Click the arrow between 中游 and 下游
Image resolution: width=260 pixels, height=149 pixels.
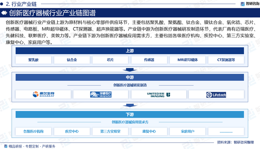(x=130, y=105)
